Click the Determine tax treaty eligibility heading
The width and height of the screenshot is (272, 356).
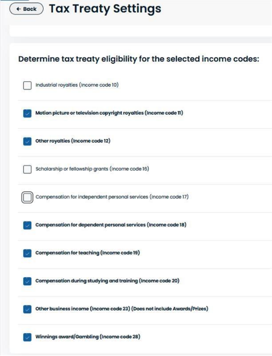[x=138, y=59]
